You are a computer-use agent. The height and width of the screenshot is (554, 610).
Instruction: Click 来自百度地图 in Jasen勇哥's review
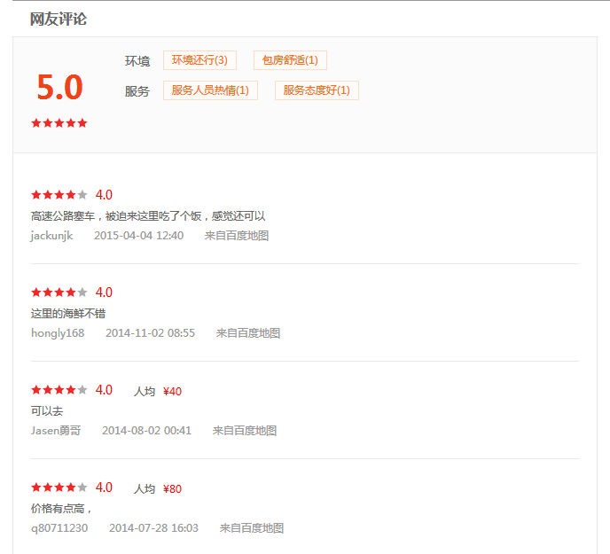click(x=245, y=431)
